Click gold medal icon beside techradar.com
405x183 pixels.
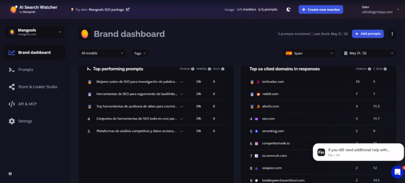click(x=252, y=82)
